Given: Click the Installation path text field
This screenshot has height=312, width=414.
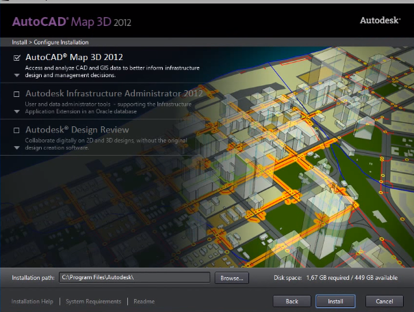Looking at the screenshot, I should point(134,277).
